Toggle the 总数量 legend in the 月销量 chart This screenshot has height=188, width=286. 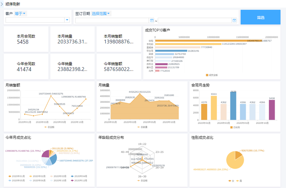[x=142, y=127]
